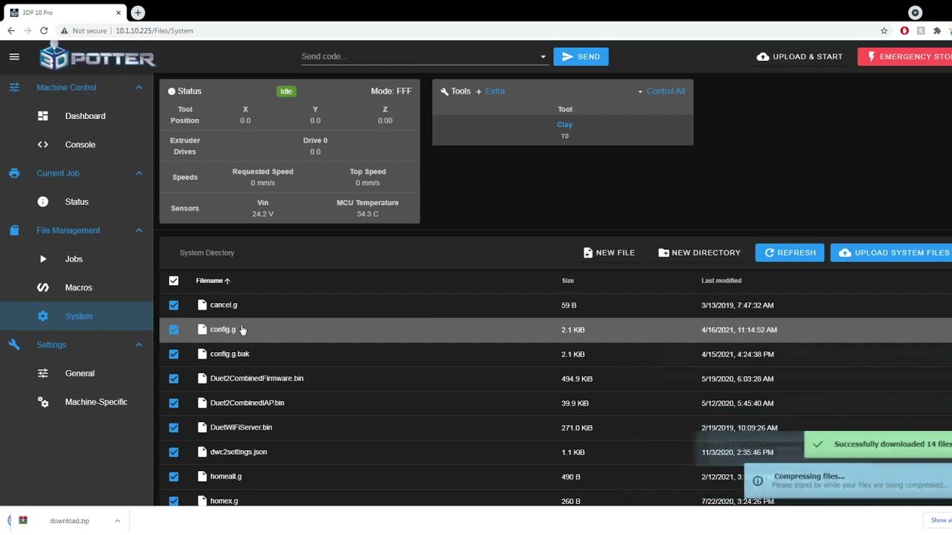Click the config.g file icon
Image resolution: width=952 pixels, height=535 pixels.
point(202,329)
